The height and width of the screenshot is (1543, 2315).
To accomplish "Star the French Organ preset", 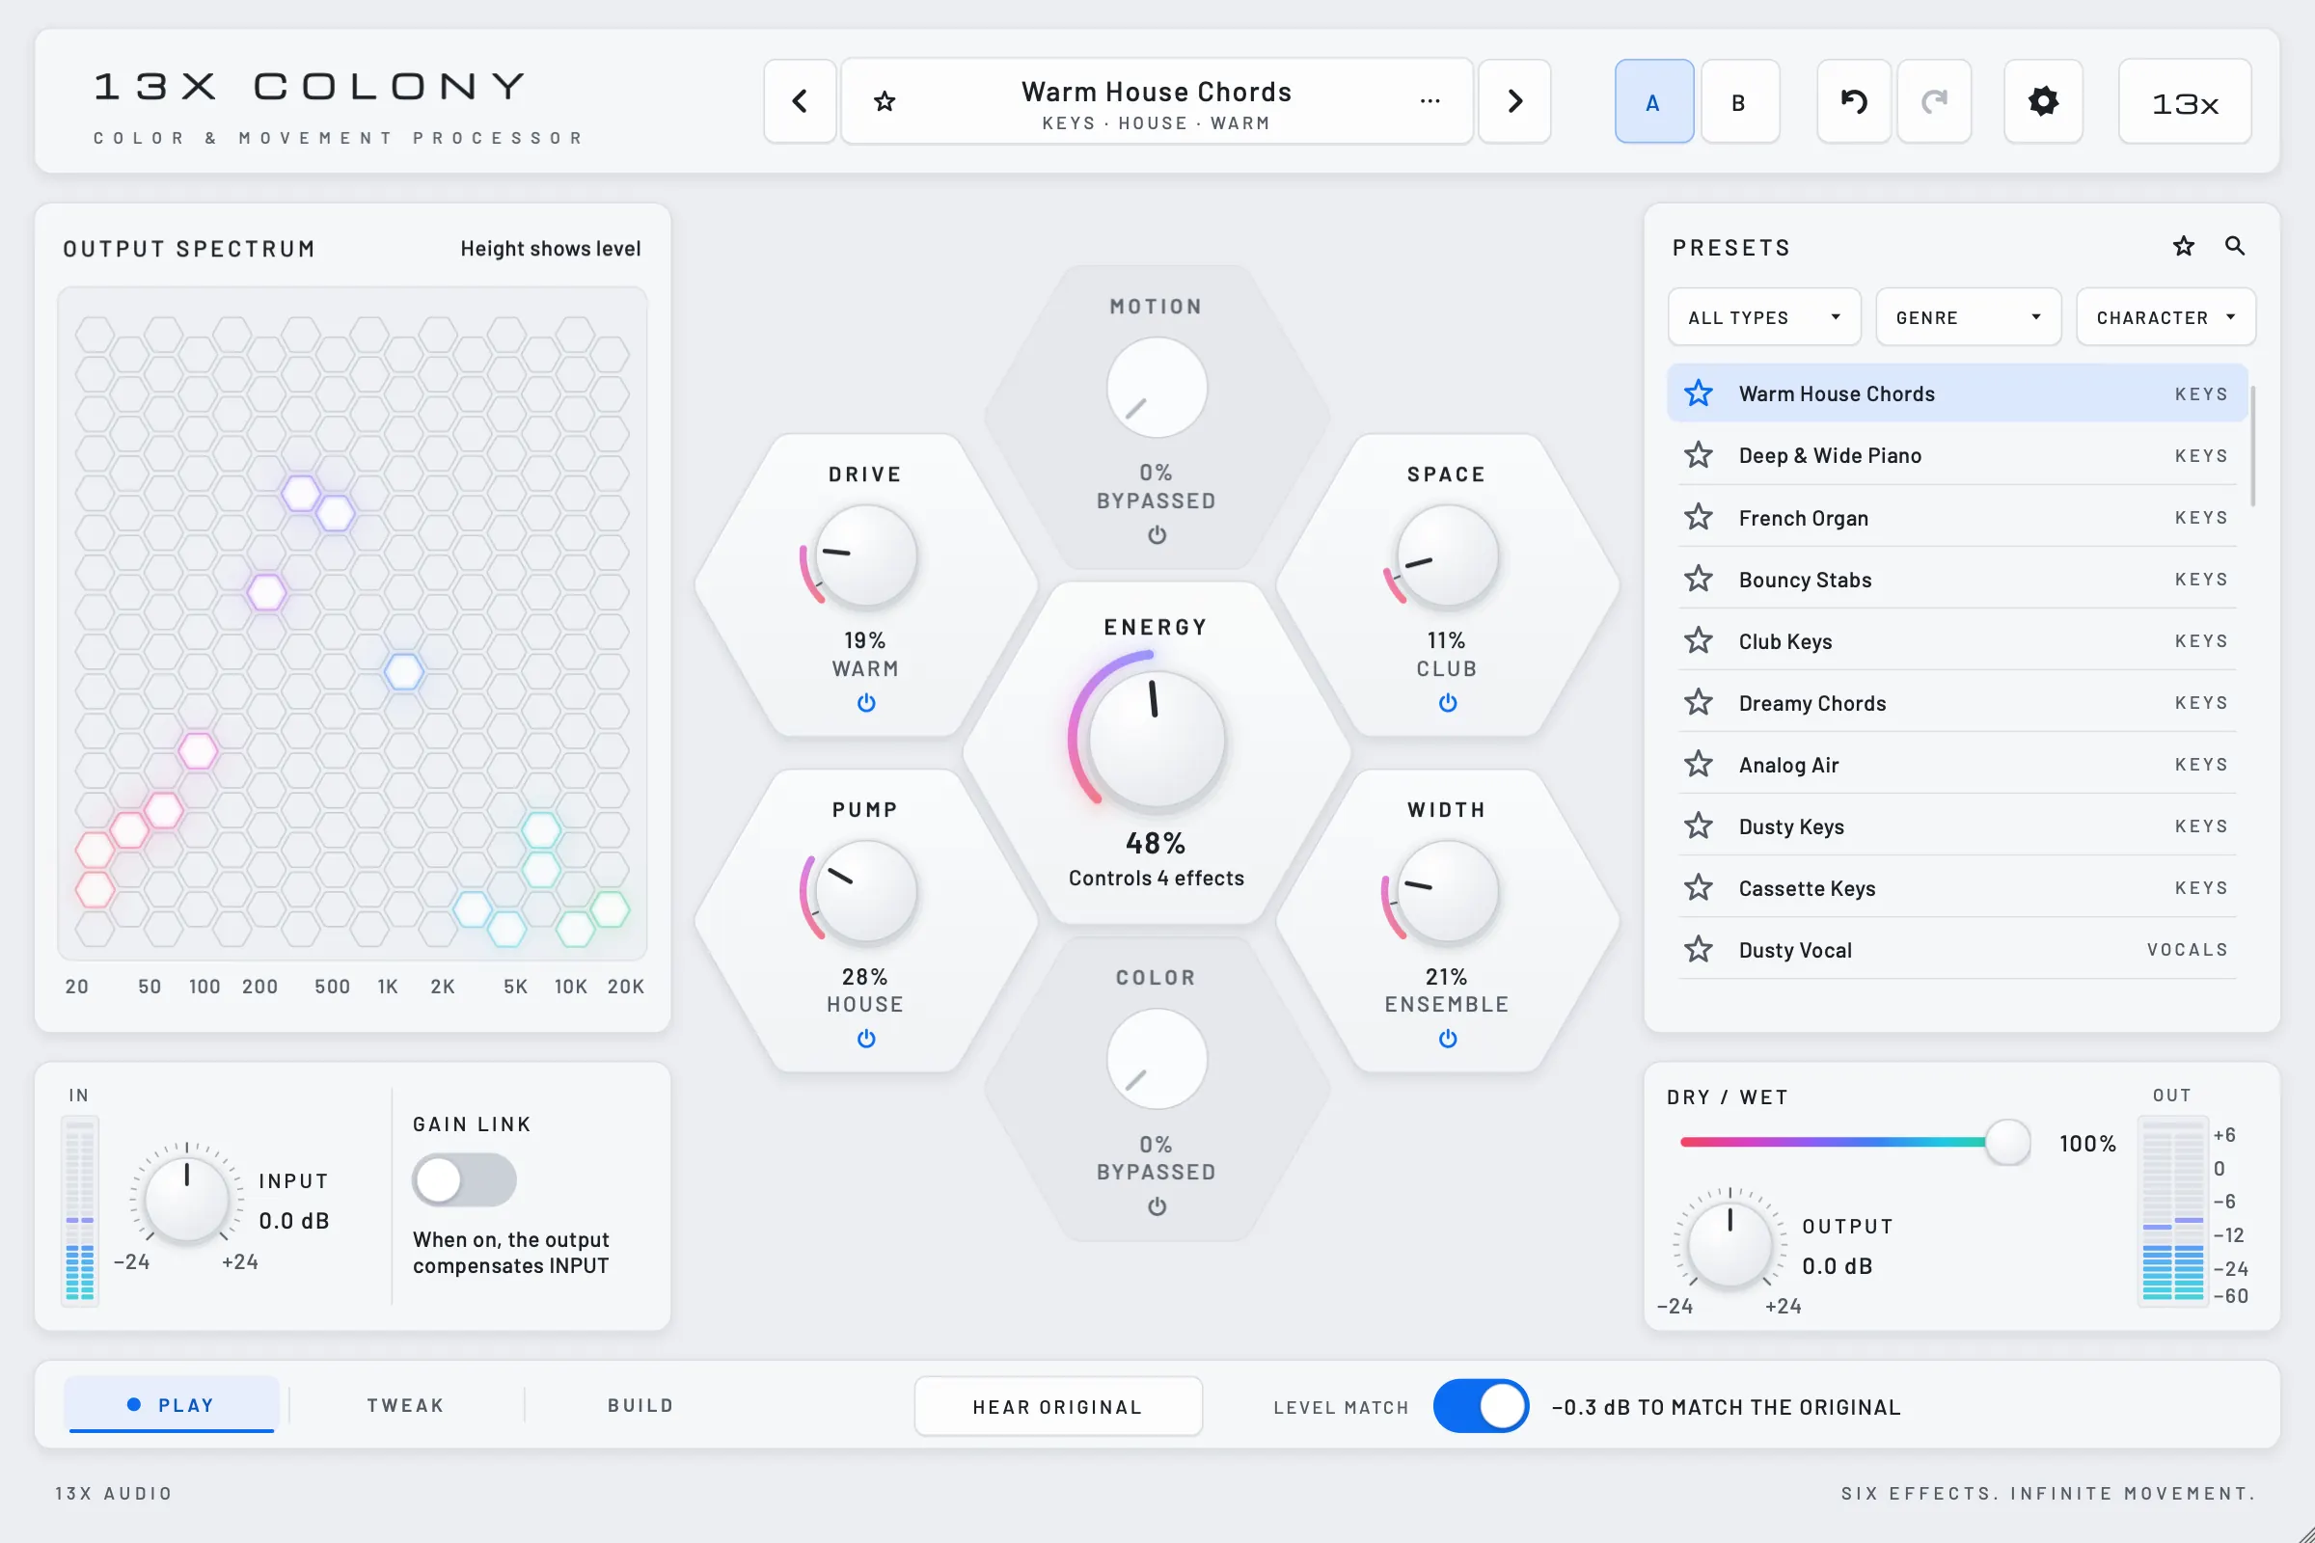I will click(x=1699, y=517).
